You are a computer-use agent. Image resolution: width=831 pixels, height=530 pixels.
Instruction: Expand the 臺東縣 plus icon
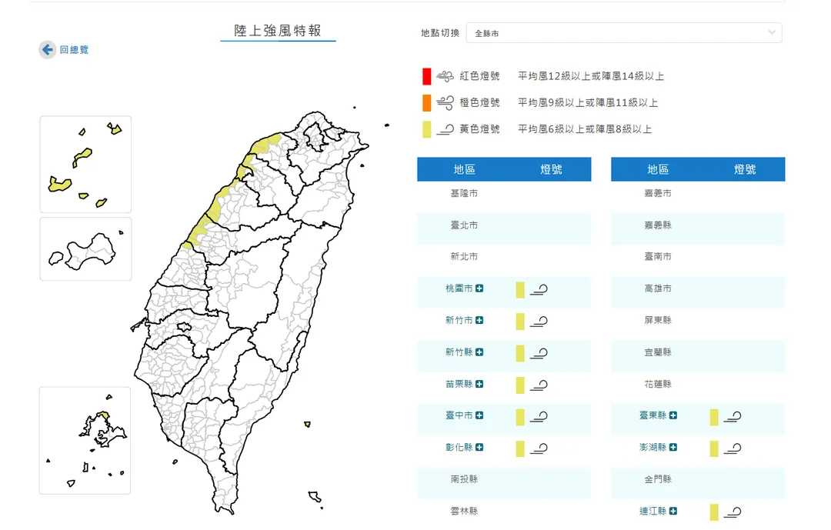click(673, 415)
